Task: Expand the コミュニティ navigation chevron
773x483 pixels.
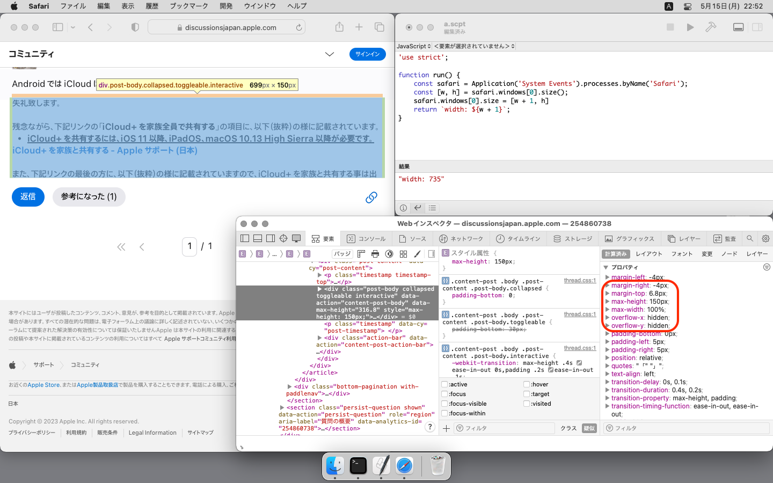Action: coord(330,54)
